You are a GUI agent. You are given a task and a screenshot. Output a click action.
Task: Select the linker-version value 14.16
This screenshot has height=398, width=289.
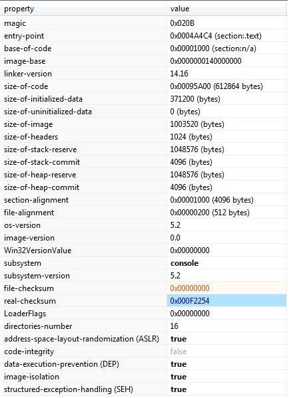(179, 74)
